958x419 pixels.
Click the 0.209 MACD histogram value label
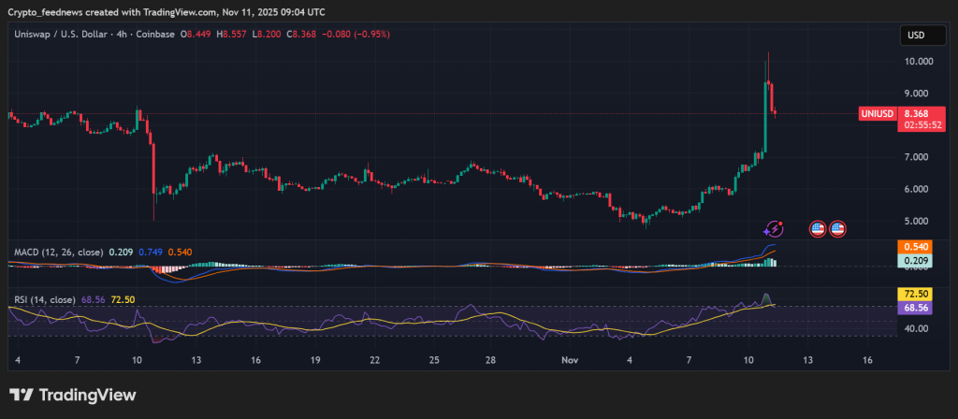(916, 261)
